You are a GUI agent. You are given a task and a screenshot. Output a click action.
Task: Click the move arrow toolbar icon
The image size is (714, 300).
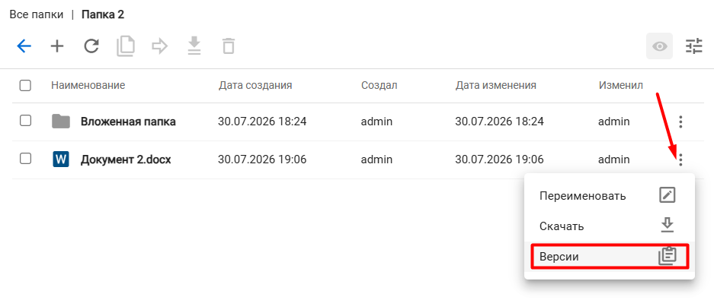(160, 46)
